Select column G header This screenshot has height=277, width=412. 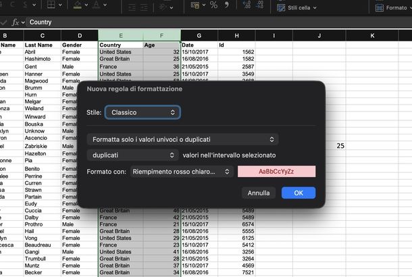pos(199,36)
